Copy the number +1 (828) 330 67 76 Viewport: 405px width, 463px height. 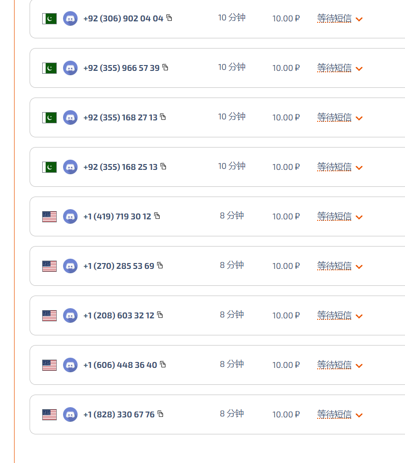[x=160, y=414]
